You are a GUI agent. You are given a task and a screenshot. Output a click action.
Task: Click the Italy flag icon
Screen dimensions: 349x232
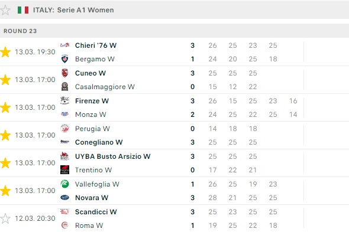tap(23, 10)
